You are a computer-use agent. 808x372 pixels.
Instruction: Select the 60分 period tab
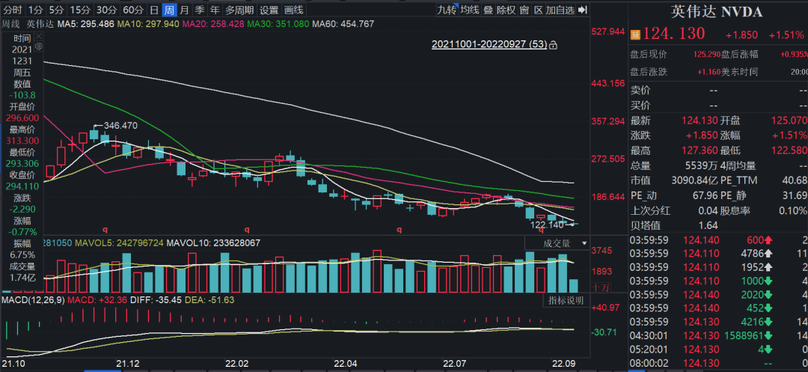pyautogui.click(x=134, y=10)
